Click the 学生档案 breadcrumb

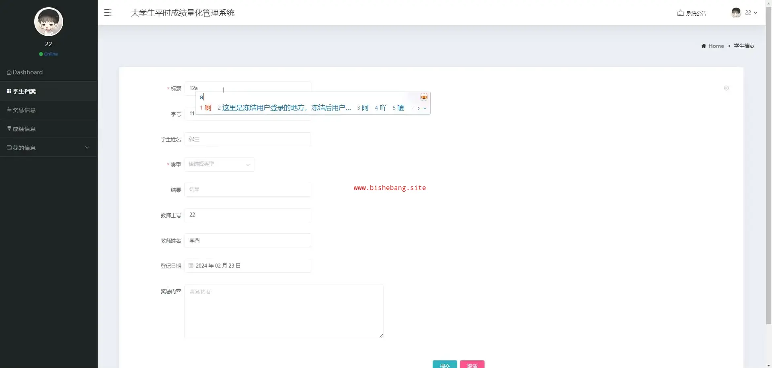(x=744, y=46)
